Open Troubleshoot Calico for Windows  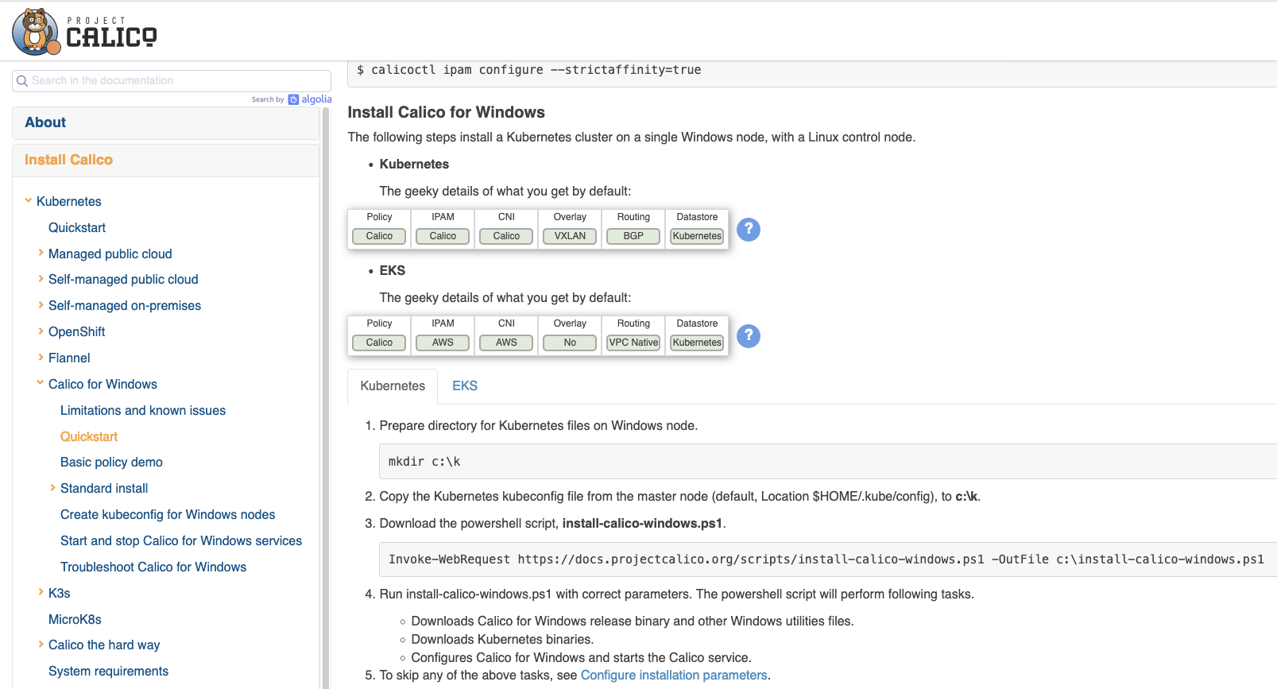(x=153, y=567)
